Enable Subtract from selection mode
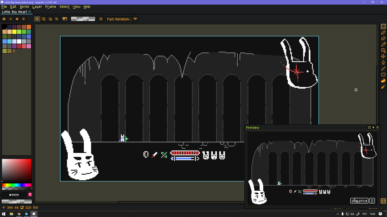387x217 pixels. pyautogui.click(x=50, y=19)
